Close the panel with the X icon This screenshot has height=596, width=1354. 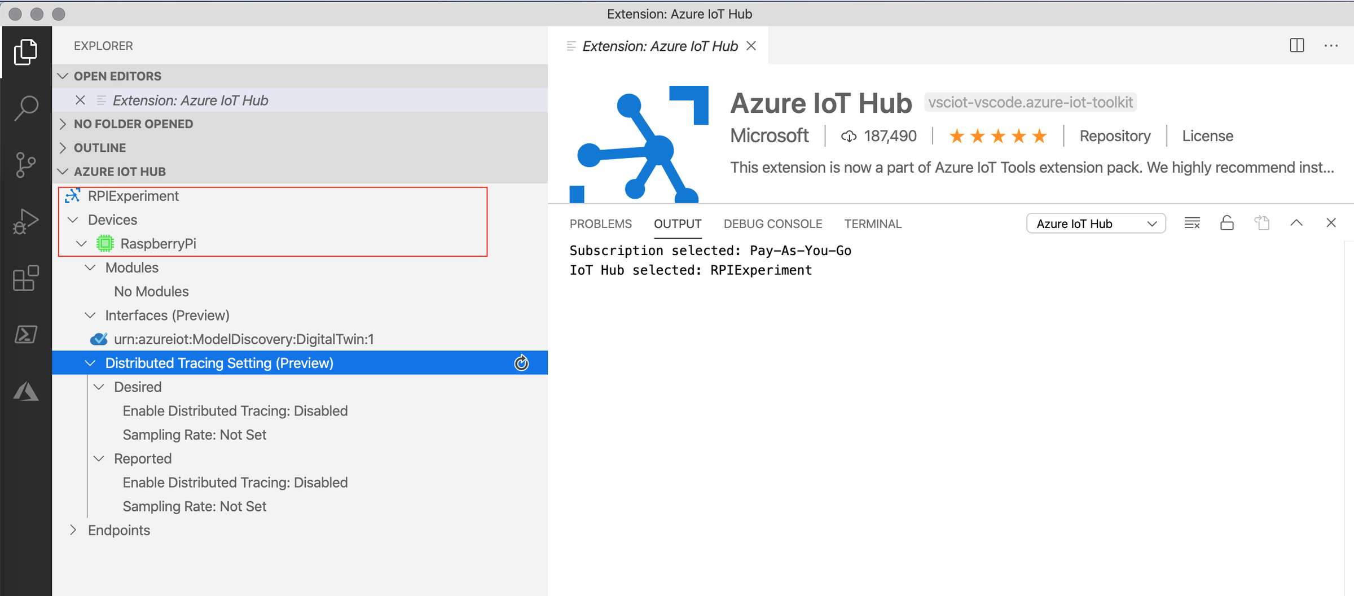click(x=1331, y=222)
